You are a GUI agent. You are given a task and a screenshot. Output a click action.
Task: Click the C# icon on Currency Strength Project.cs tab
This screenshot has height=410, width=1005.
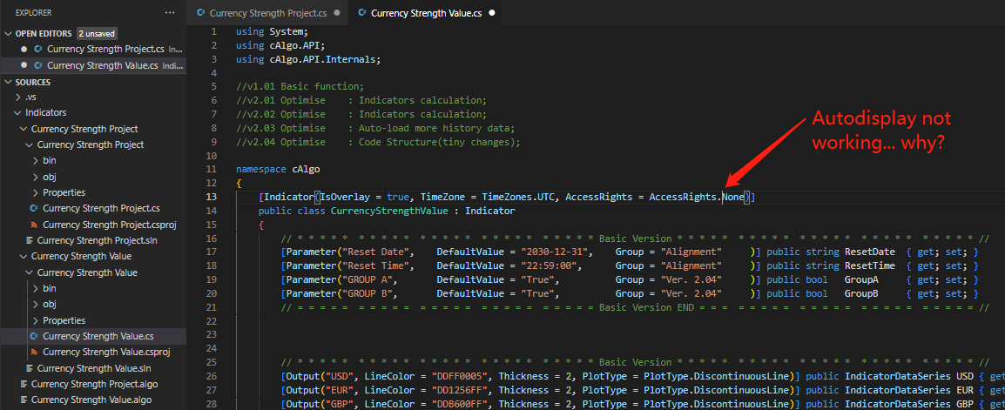[x=202, y=13]
